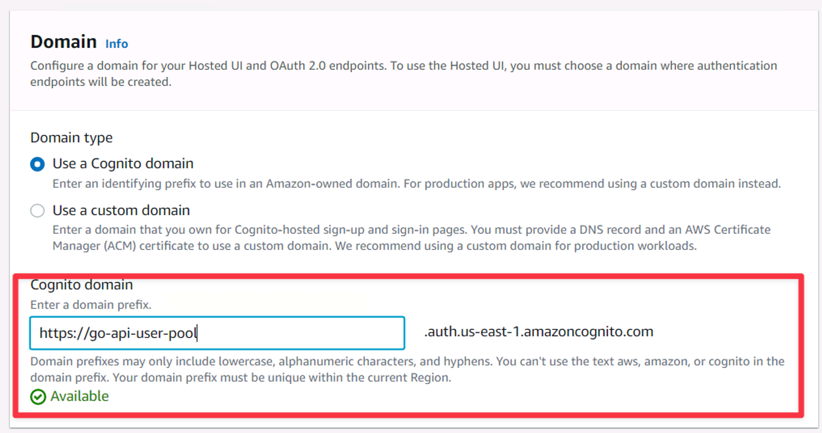Click the Cognito domain field label
Screen dimensions: 822x433
point(82,285)
